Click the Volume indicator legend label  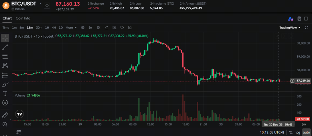pos(20,95)
